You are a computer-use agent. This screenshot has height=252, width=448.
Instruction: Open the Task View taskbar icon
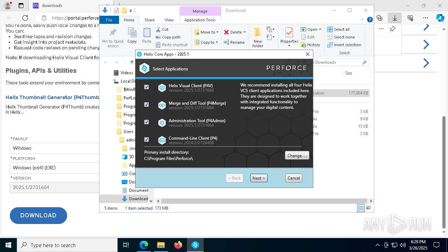pyautogui.click(x=126, y=245)
